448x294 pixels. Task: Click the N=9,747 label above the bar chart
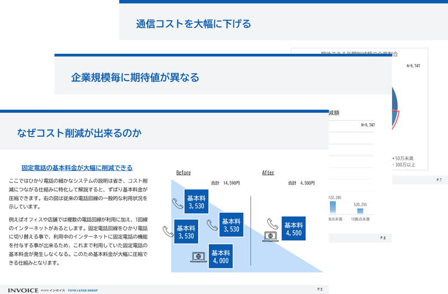click(x=368, y=125)
